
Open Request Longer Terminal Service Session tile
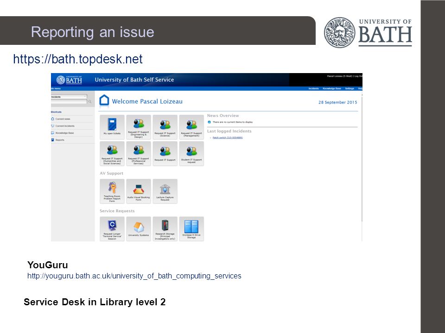coord(112,229)
